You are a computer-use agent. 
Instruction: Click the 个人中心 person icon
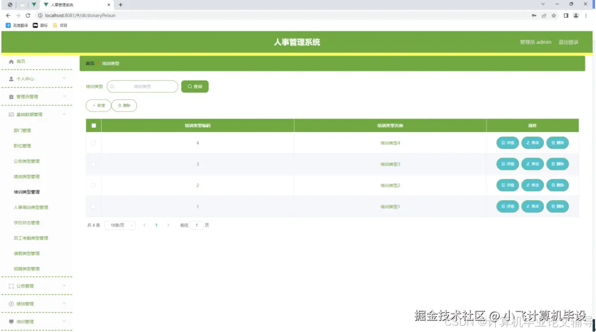coord(11,79)
